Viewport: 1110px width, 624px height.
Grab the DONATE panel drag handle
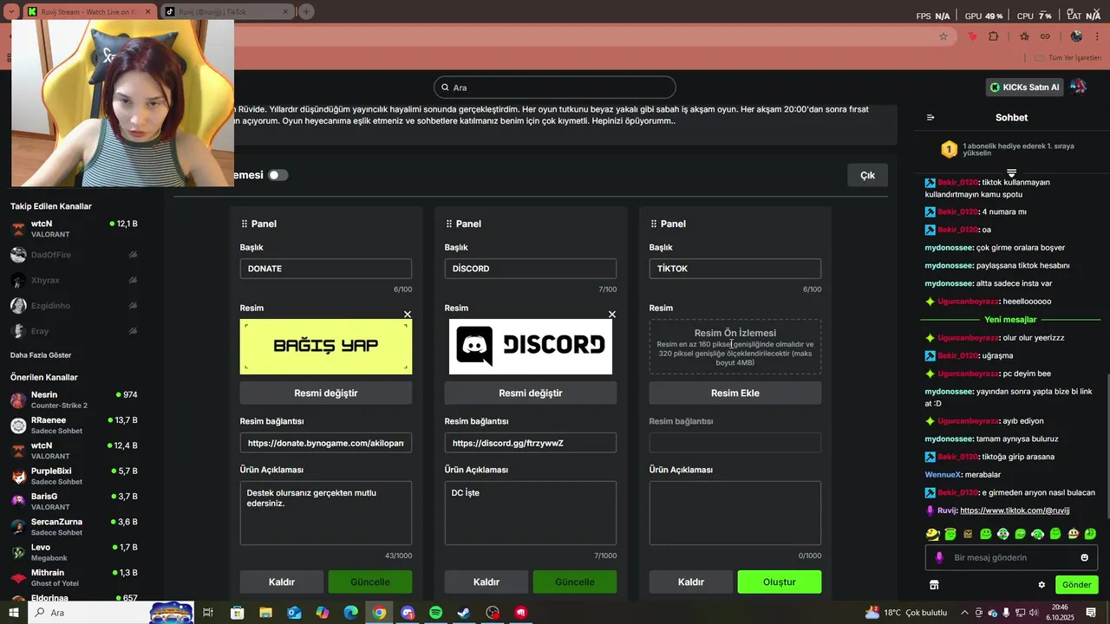(x=245, y=224)
